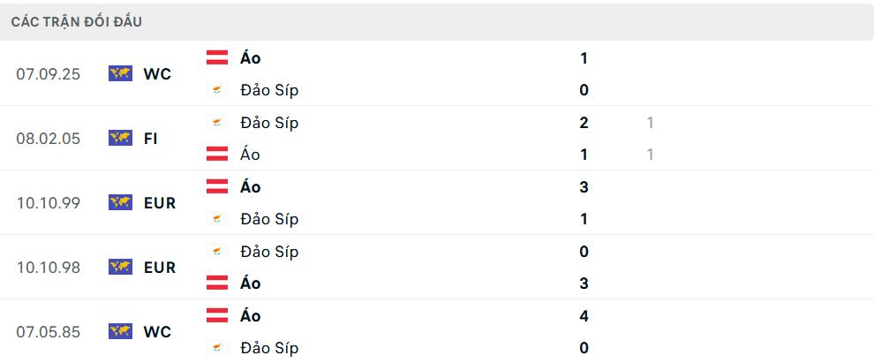
Task: Select the FI competition label for 08.02.05
Action: 150,139
